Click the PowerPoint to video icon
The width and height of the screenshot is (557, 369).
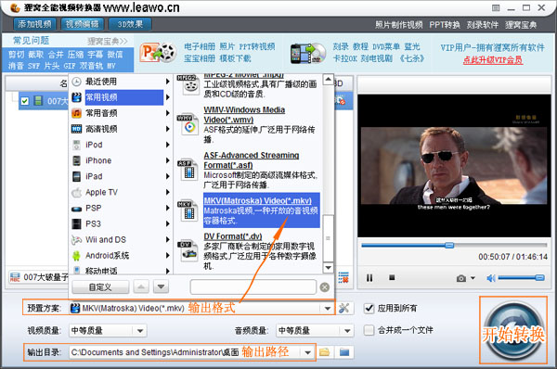point(158,53)
